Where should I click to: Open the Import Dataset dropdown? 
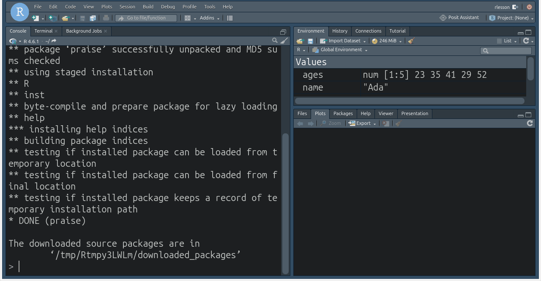tap(343, 41)
